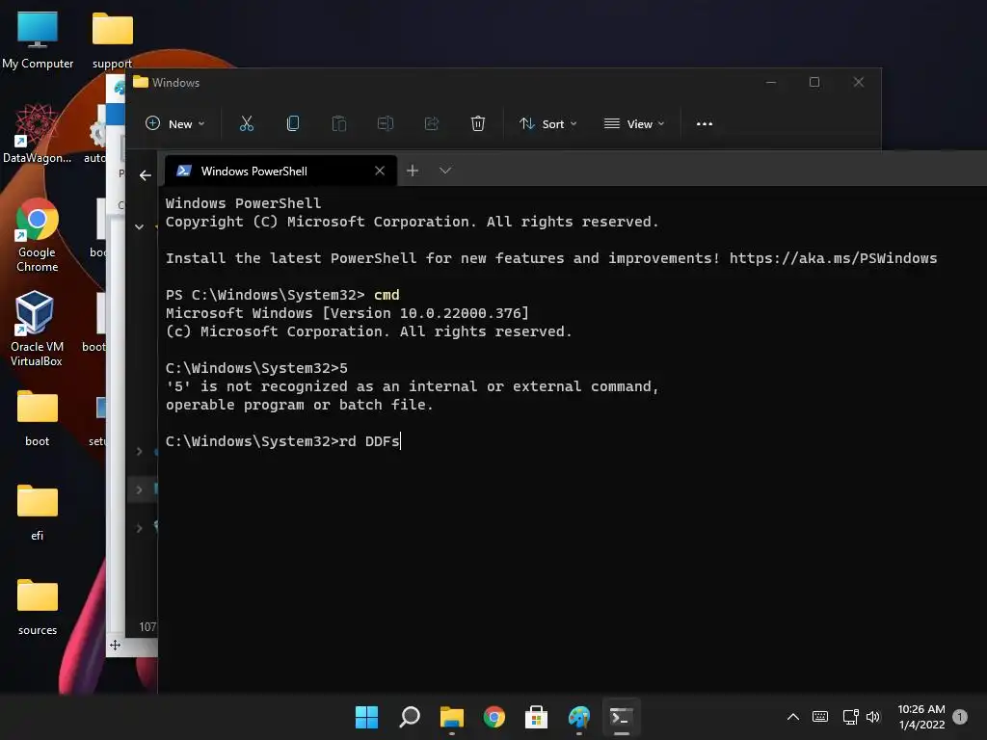
Task: Open the View dropdown in Explorer
Action: click(634, 124)
